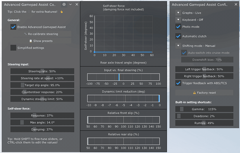Click the Factory reset button
This screenshot has width=240, height=153.
click(204, 93)
